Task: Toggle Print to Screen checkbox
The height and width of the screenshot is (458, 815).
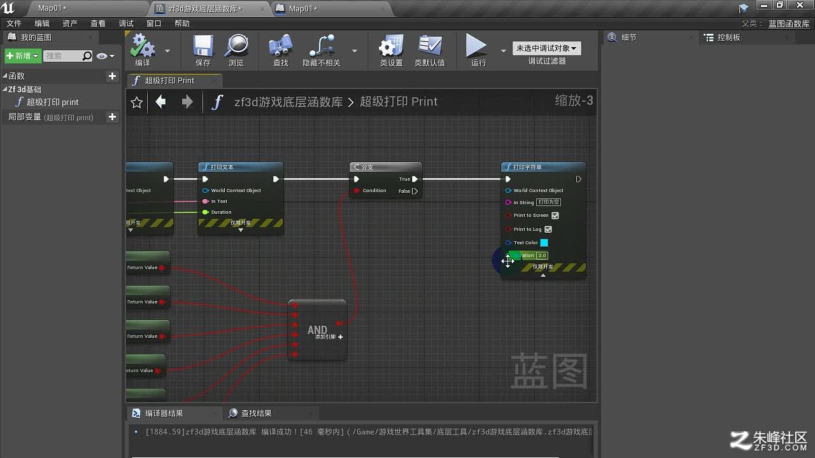Action: (x=555, y=216)
